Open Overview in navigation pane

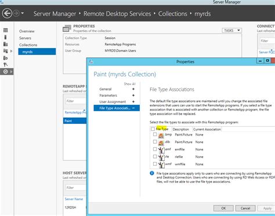(x=27, y=31)
